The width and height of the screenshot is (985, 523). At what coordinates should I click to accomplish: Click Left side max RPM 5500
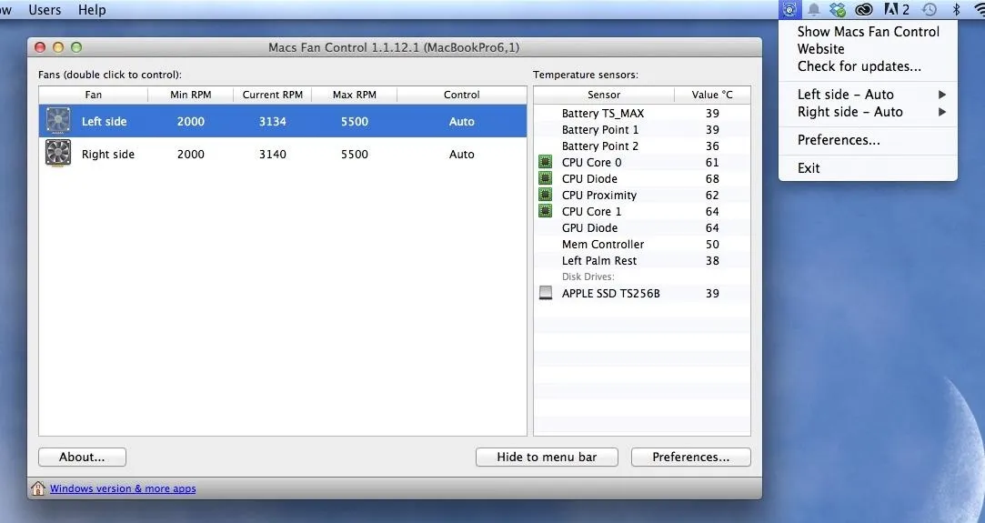point(355,121)
